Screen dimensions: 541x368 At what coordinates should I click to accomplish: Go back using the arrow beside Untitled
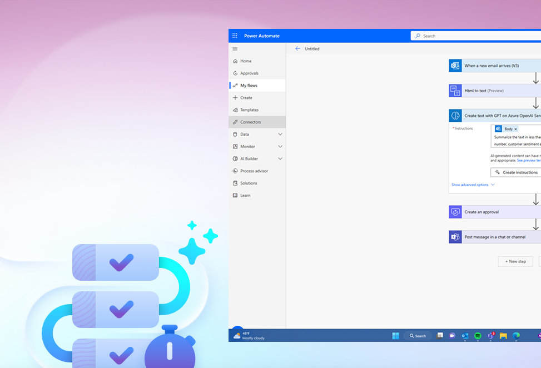pos(298,48)
